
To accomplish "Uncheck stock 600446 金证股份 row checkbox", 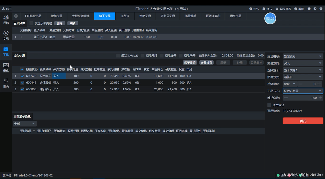I will click(x=22, y=83).
